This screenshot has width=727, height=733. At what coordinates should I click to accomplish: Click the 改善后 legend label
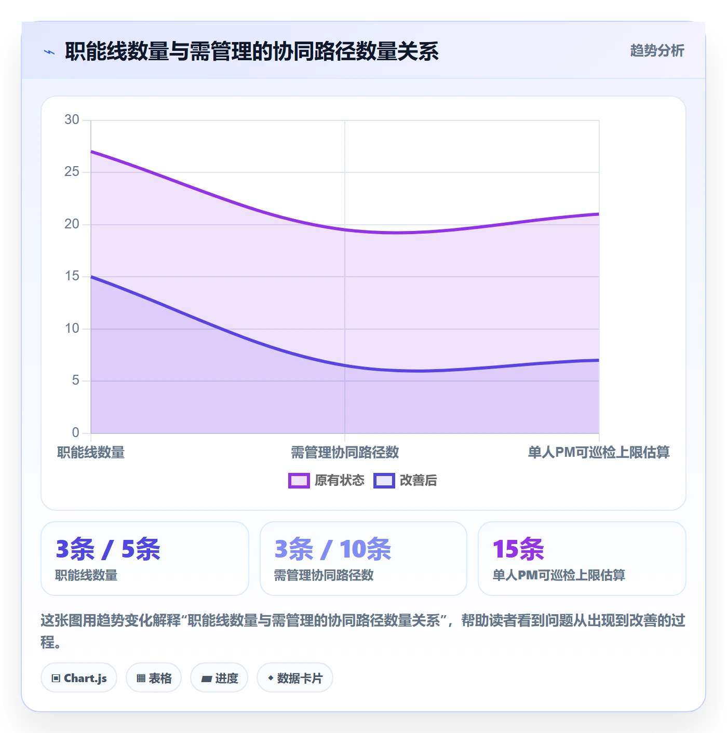(419, 481)
